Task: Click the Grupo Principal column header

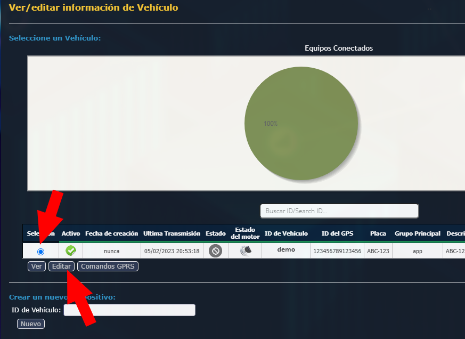Action: [417, 233]
